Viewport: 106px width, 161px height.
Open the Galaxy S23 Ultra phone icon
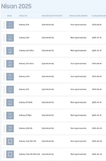coord(10,64)
